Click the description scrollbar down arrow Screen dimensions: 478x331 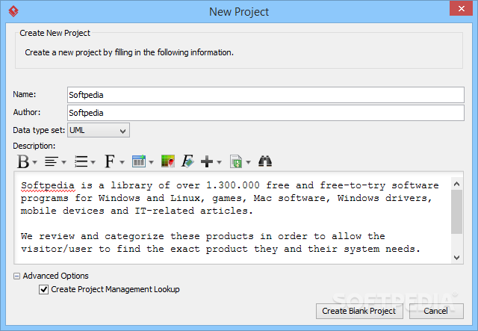click(x=456, y=258)
